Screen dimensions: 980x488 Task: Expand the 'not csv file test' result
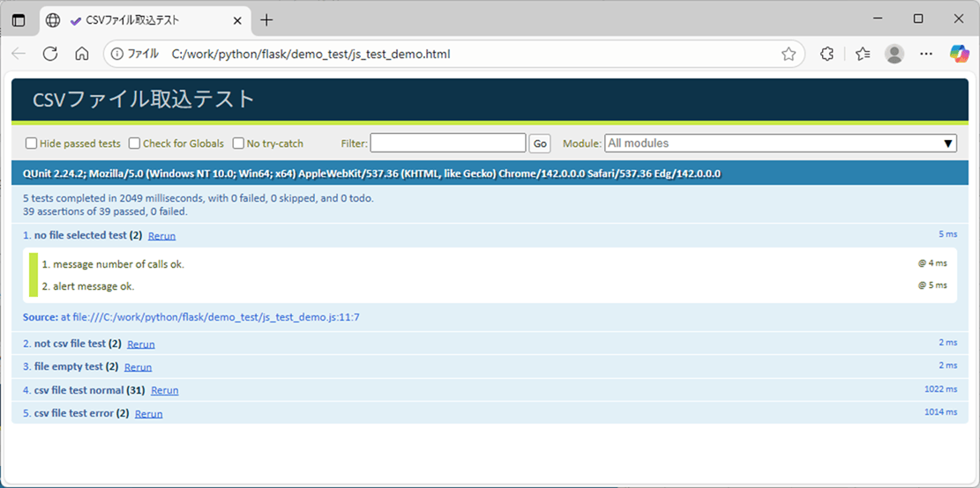click(x=70, y=344)
